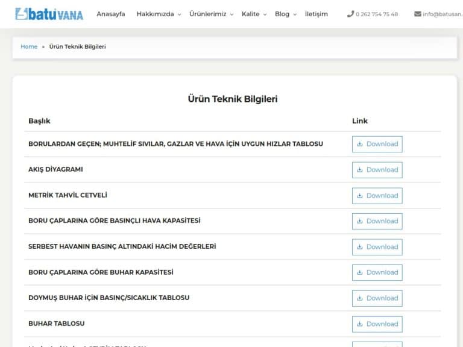Download the BUHAR TABLOSU file
This screenshot has width=463, height=347.
377,324
